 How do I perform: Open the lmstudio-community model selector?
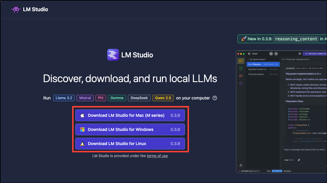315,54
